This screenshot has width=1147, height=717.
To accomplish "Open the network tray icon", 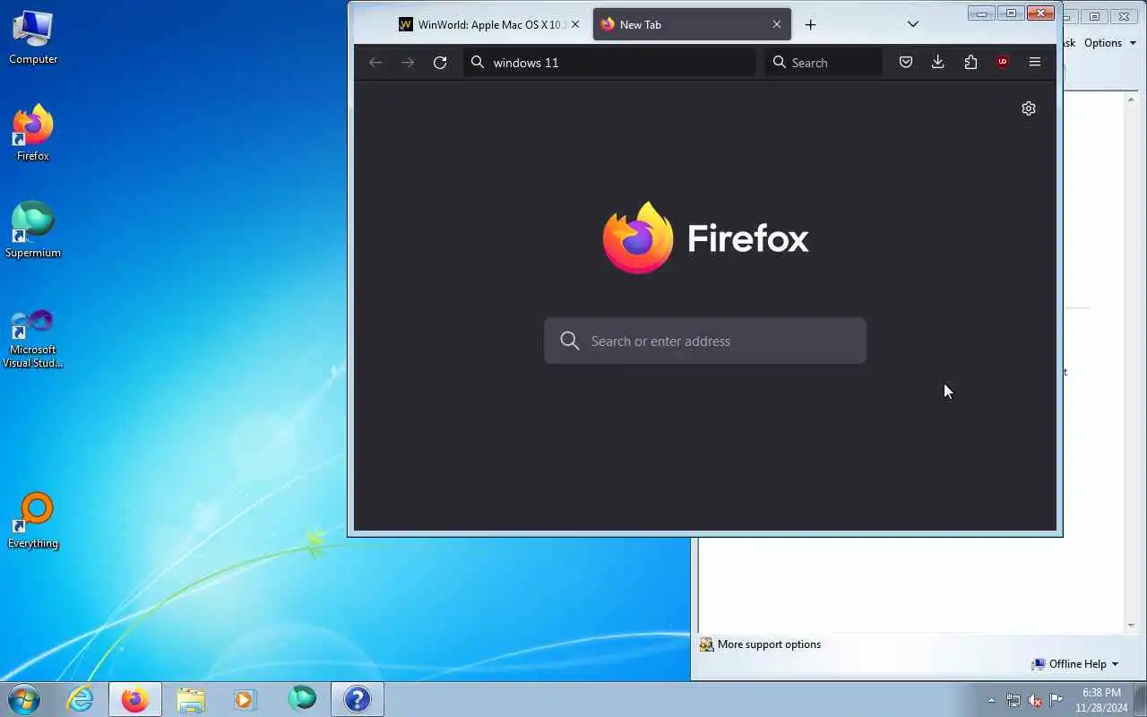I will click(x=1013, y=700).
